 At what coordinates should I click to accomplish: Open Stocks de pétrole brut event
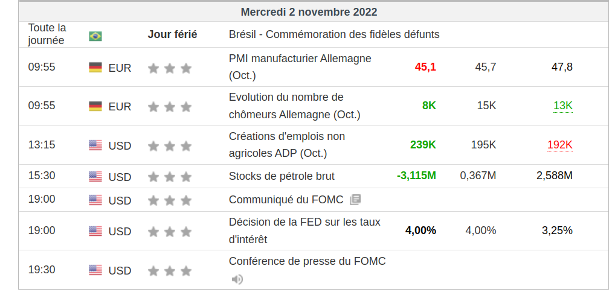pyautogui.click(x=282, y=176)
